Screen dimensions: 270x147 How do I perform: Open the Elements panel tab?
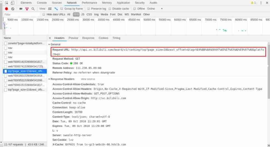26,3
